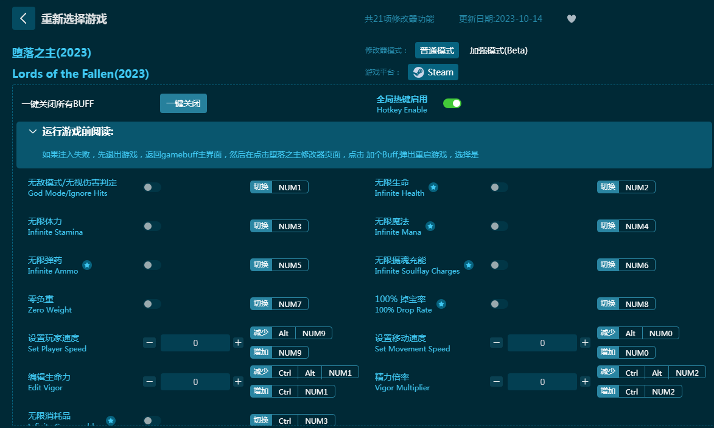The width and height of the screenshot is (714, 428).
Task: Select 加强模式(Beta) trainer mode
Action: [x=499, y=50]
